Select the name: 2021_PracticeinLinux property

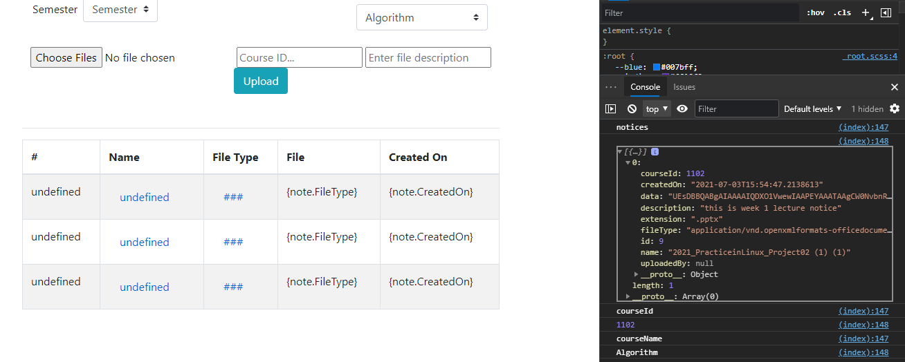pyautogui.click(x=746, y=252)
